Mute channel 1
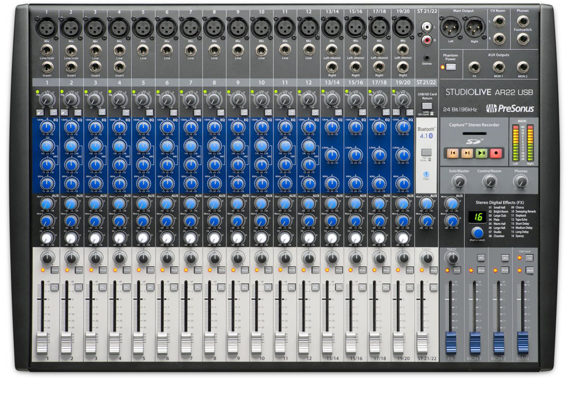Image resolution: width=569 pixels, height=414 pixels. (55, 270)
